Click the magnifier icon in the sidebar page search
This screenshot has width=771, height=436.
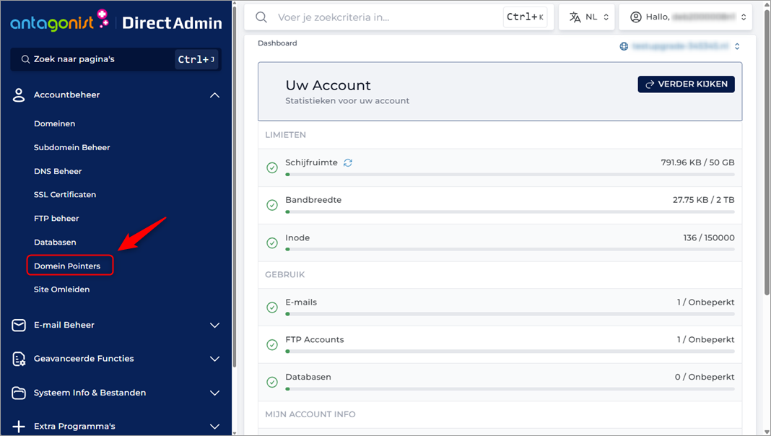click(x=25, y=59)
